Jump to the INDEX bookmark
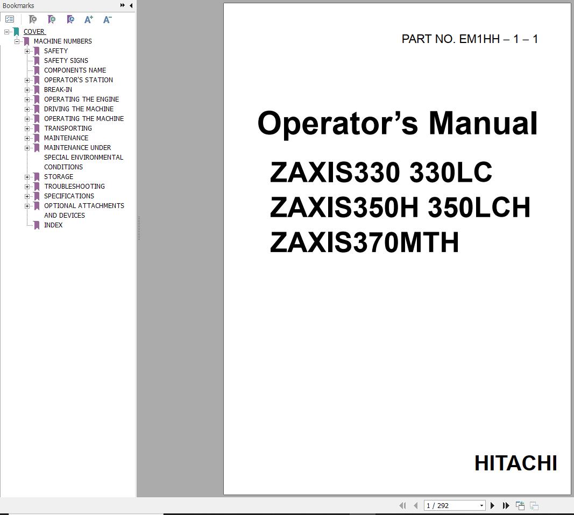The image size is (574, 515). click(x=53, y=225)
